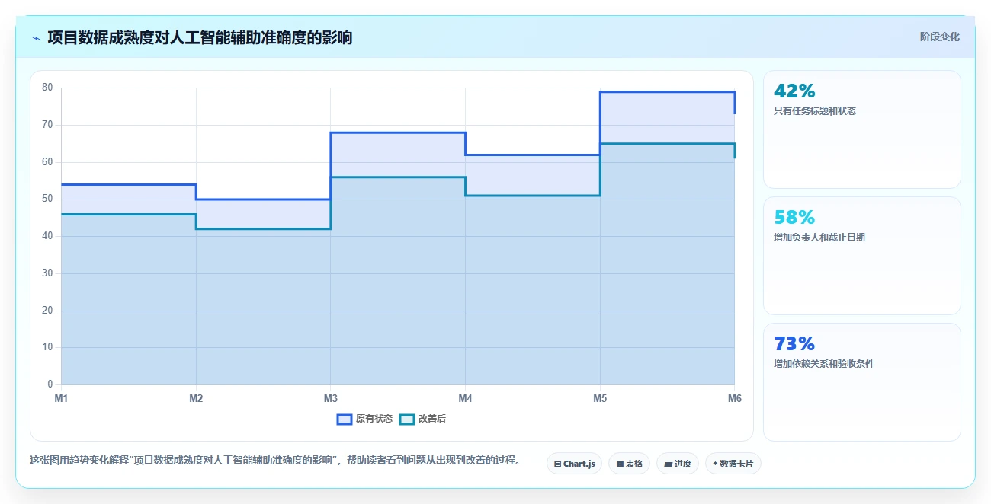
Task: Click the M5 axis label
Action: click(600, 398)
